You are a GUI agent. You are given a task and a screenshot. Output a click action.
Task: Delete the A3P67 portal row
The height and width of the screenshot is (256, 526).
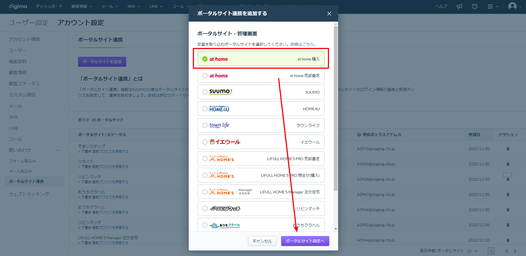[508, 194]
